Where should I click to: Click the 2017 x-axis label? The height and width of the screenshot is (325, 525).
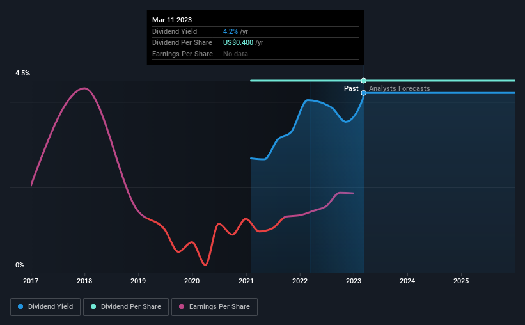click(x=31, y=281)
